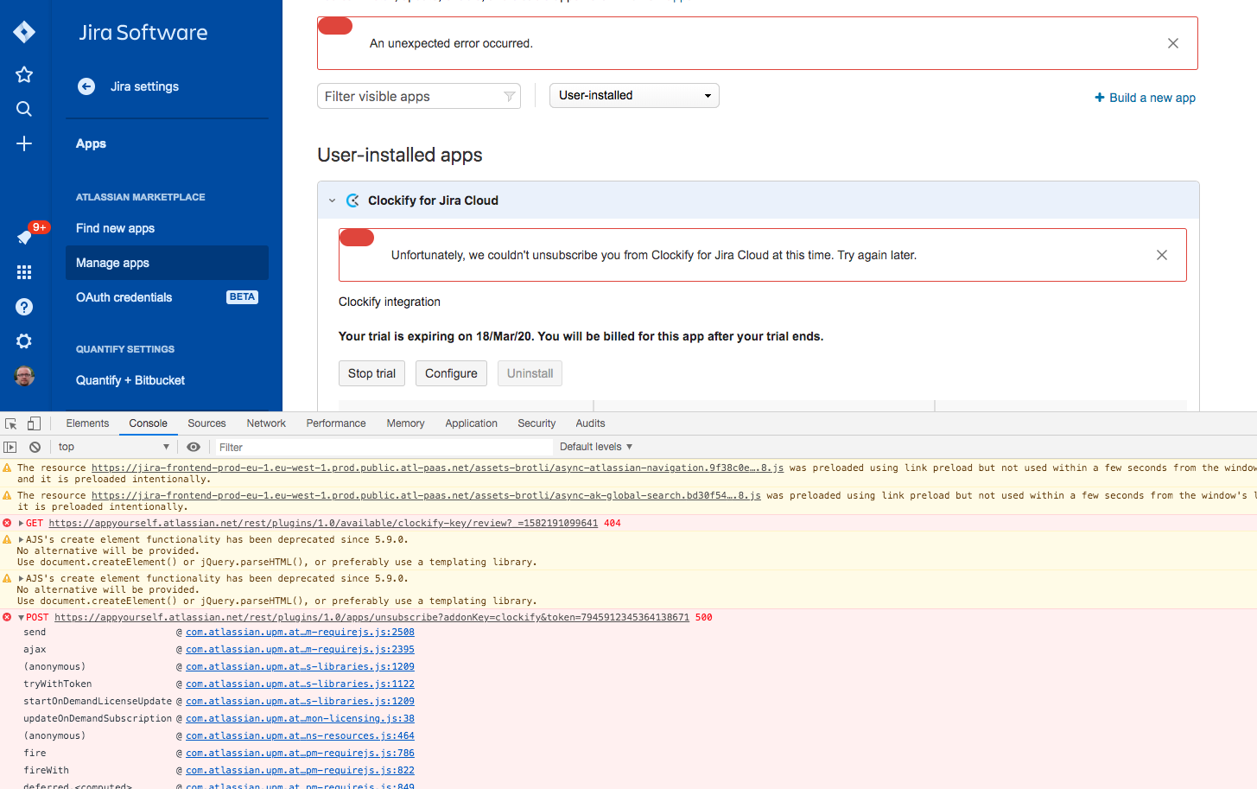The image size is (1257, 789).
Task: Open OAuth credentials sidebar item
Action: (x=124, y=297)
